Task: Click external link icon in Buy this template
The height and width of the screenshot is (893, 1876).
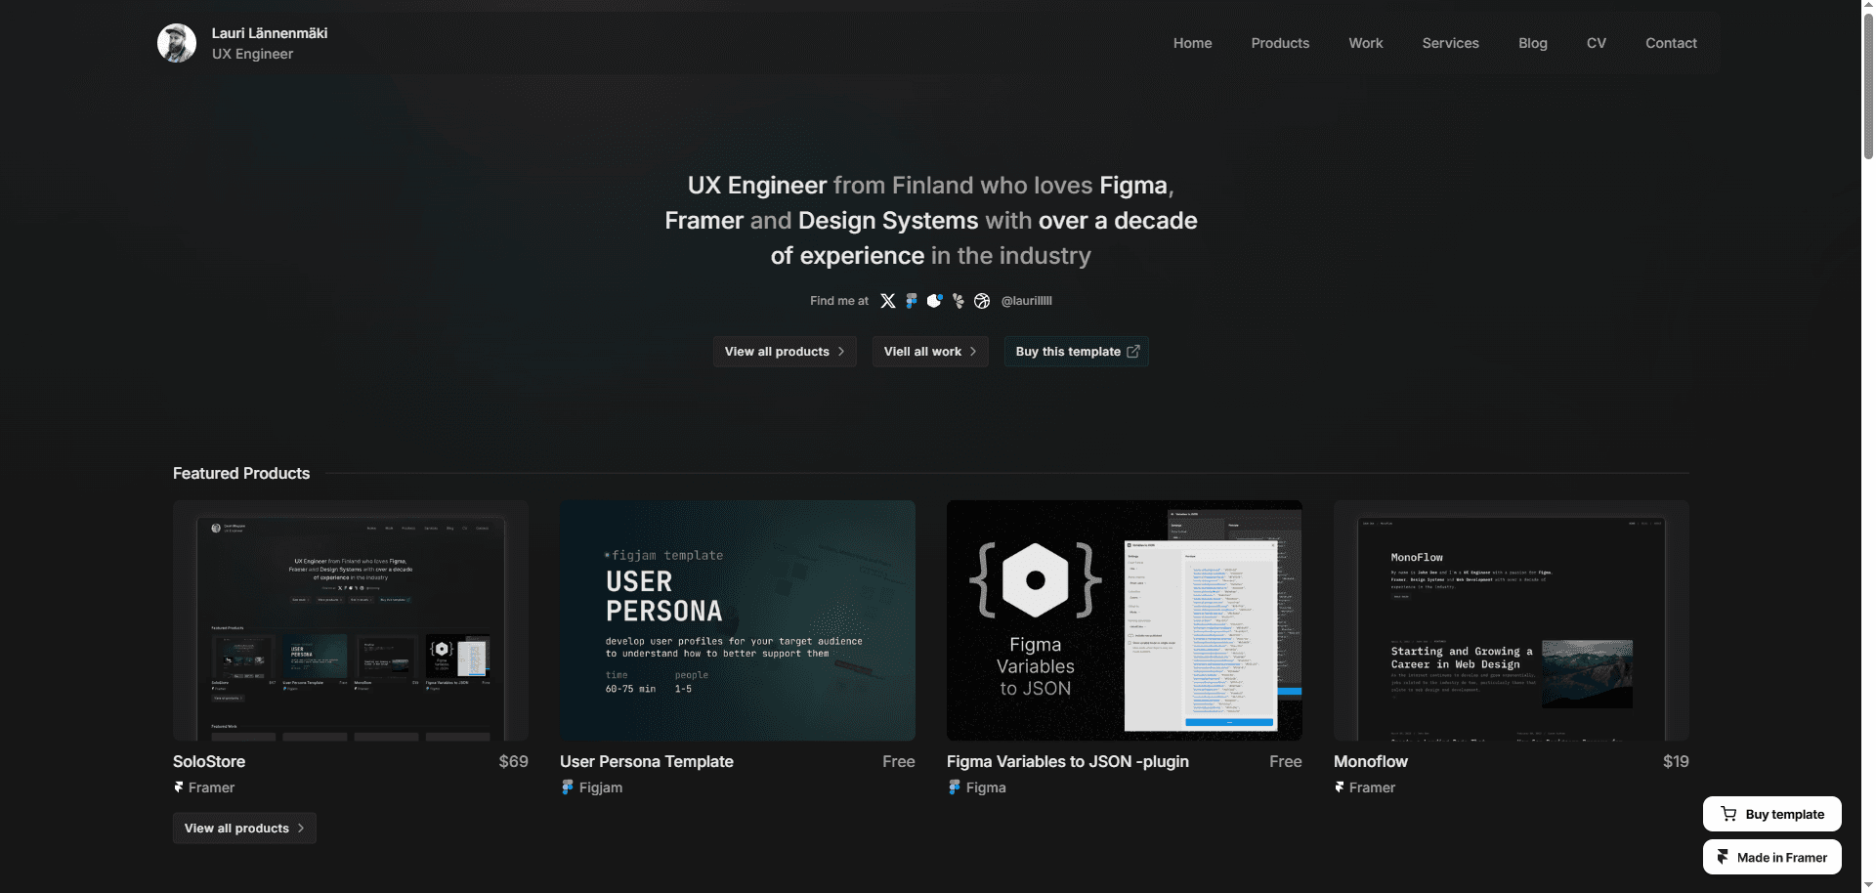Action: pos(1133,352)
